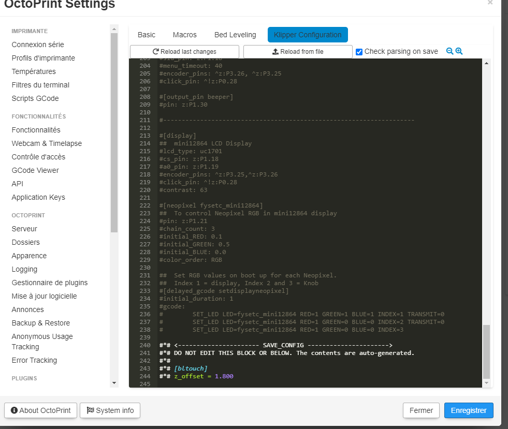Click the info icon on About OctoPrint
508x429 pixels.
14,410
